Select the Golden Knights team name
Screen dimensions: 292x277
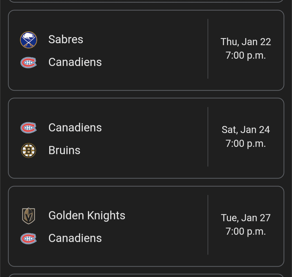click(x=87, y=215)
